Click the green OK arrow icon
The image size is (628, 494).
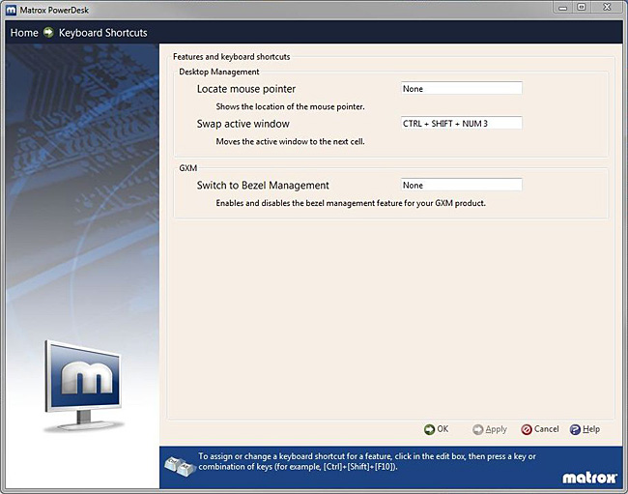(x=429, y=429)
